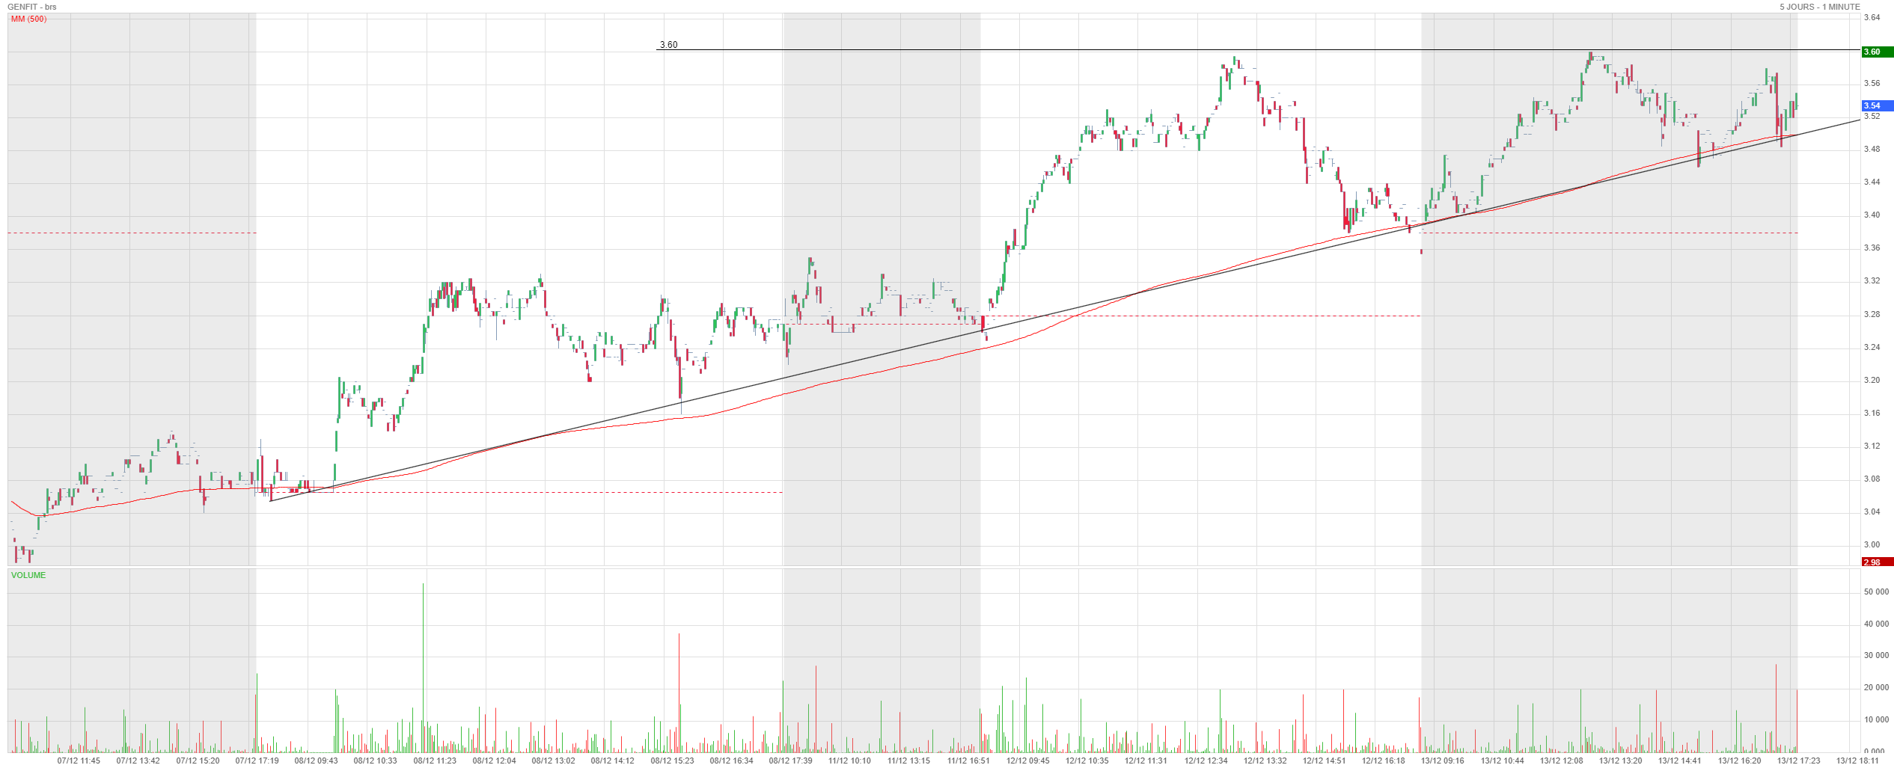
Task: Click the 40 000 volume axis value
Action: point(1876,624)
